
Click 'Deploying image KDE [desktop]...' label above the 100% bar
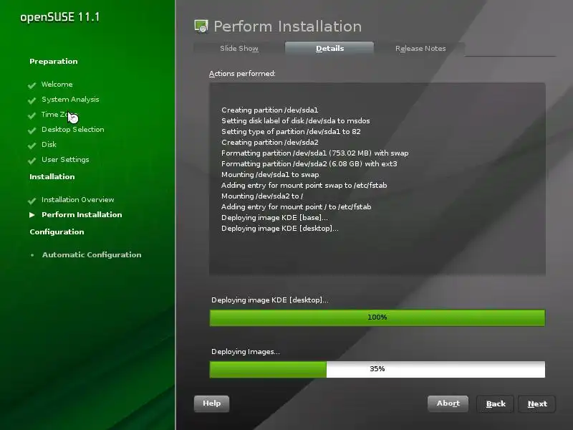(270, 300)
